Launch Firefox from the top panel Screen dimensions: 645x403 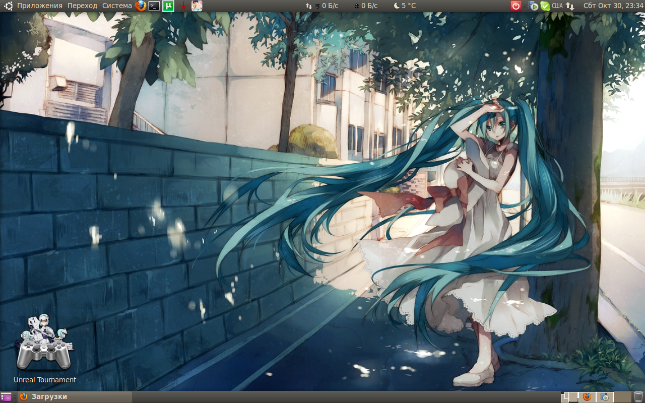click(x=141, y=6)
